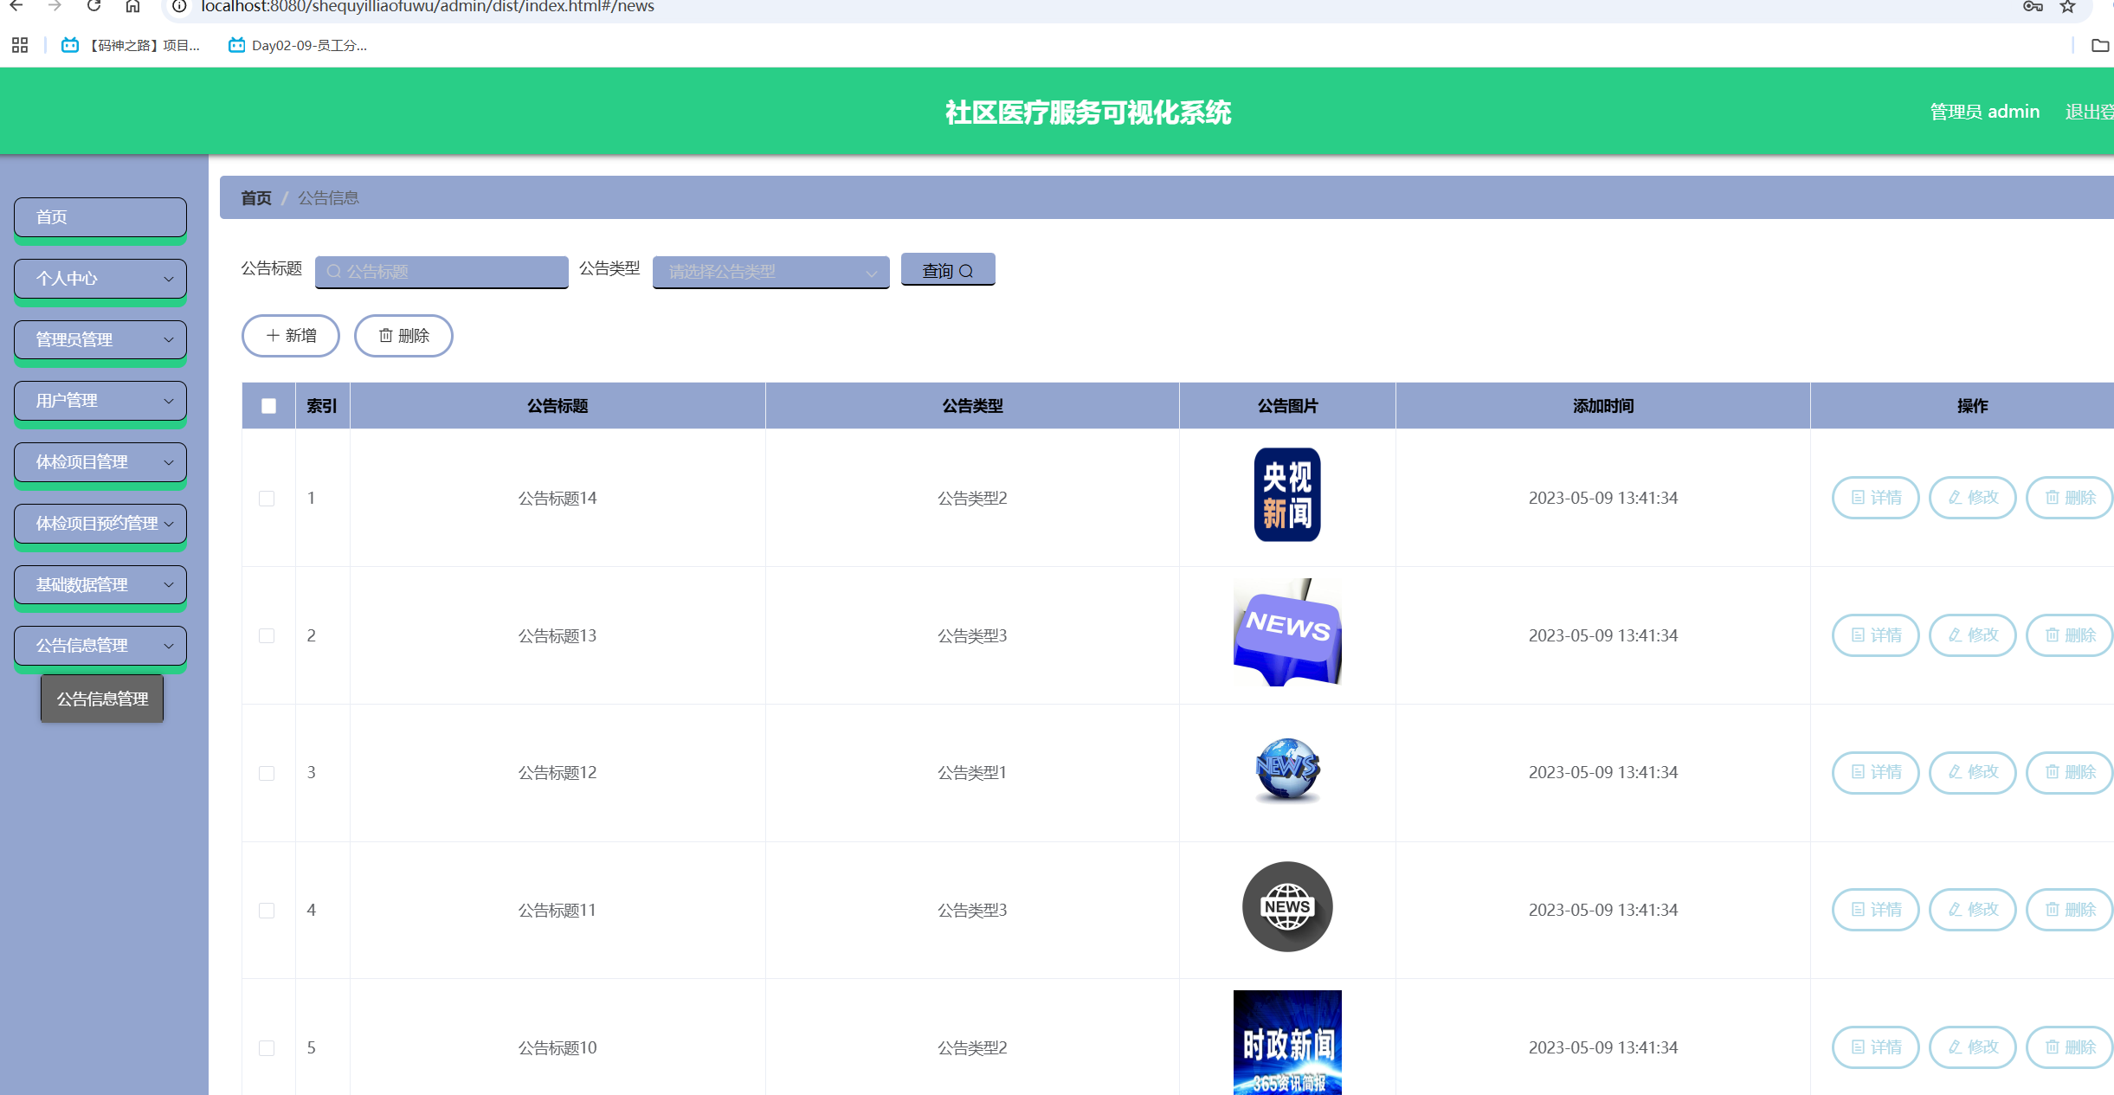Click the site info icon in address bar
Screen dimensions: 2114x1095
tap(179, 6)
